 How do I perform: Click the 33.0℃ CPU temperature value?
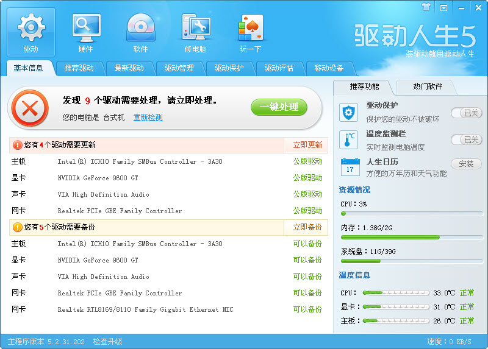(444, 293)
